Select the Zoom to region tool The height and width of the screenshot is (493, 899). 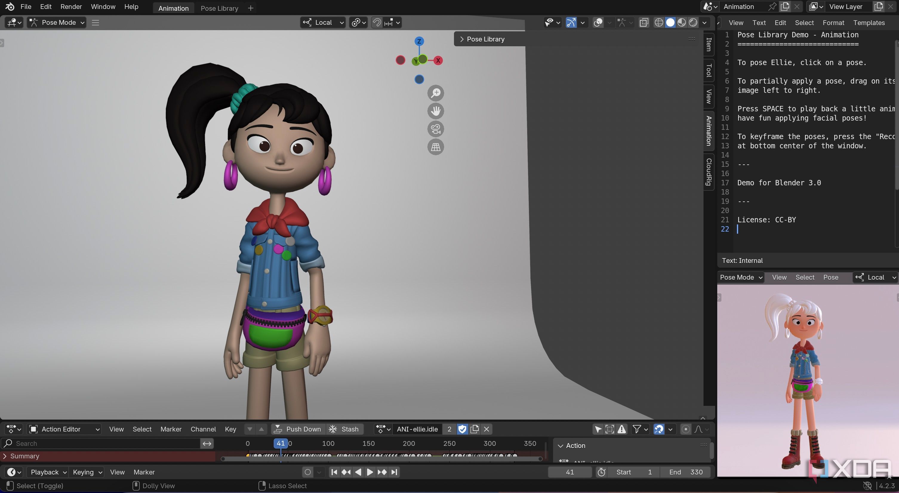(x=436, y=92)
